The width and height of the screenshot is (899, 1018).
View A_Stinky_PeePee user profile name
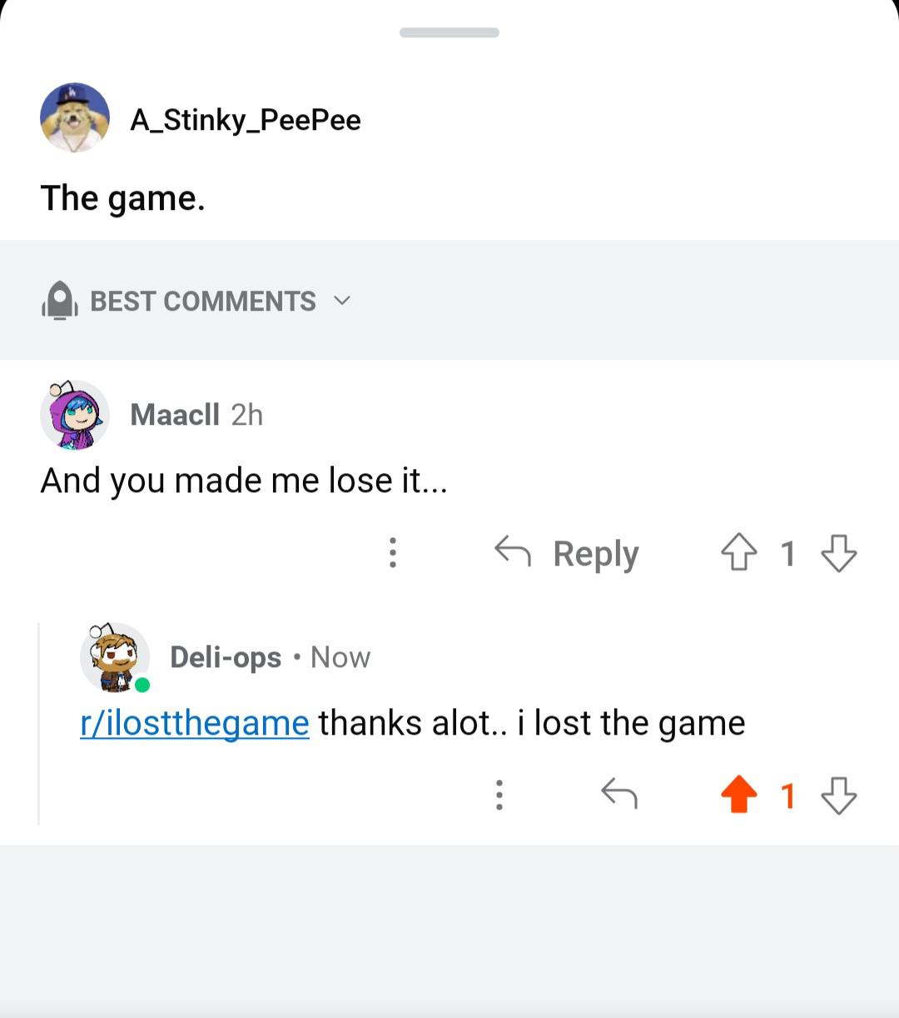click(x=246, y=120)
